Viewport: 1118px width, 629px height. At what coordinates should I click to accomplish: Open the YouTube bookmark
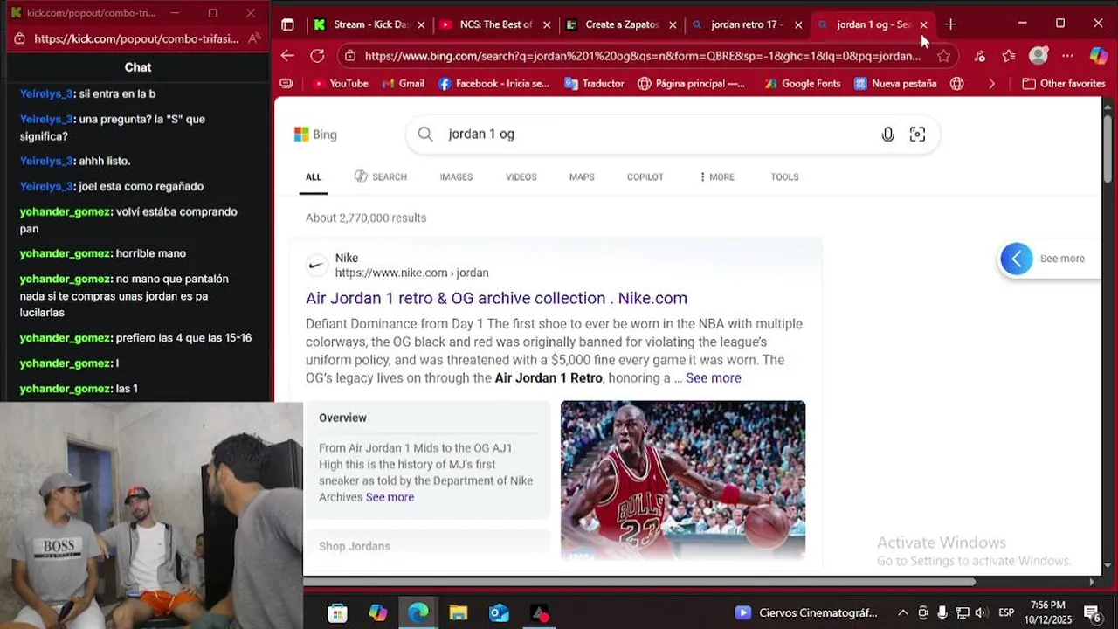340,84
